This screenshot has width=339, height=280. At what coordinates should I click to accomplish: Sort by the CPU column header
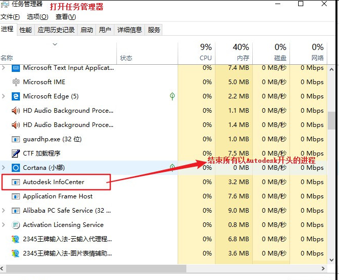197,53
